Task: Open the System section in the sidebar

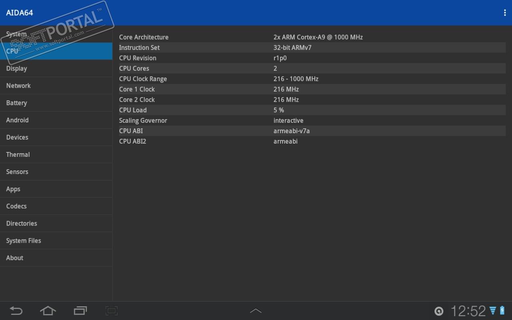Action: click(x=56, y=34)
